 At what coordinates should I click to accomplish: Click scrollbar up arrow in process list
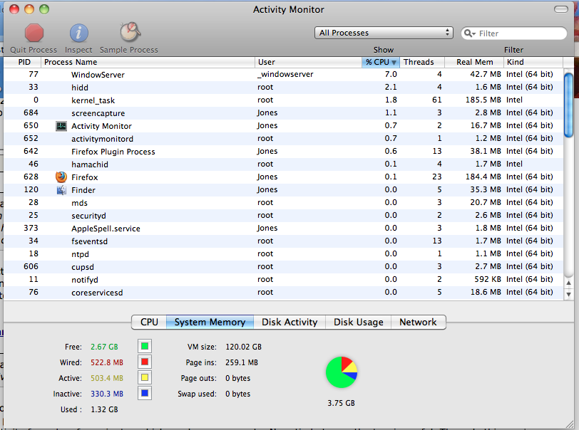(569, 283)
